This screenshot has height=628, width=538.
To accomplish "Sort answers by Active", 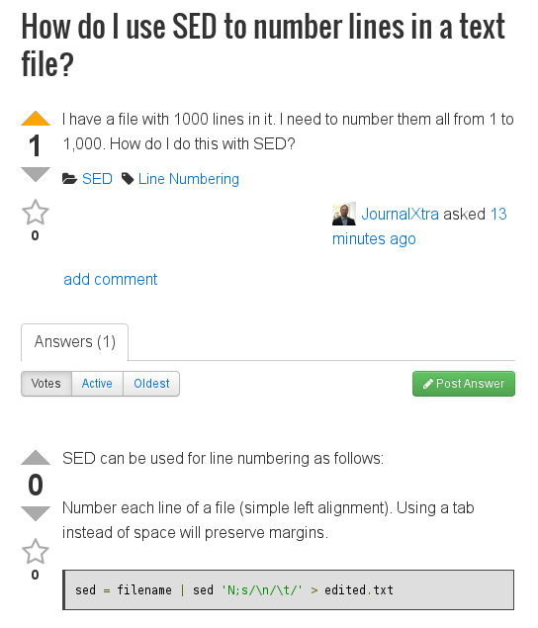I will (x=97, y=384).
